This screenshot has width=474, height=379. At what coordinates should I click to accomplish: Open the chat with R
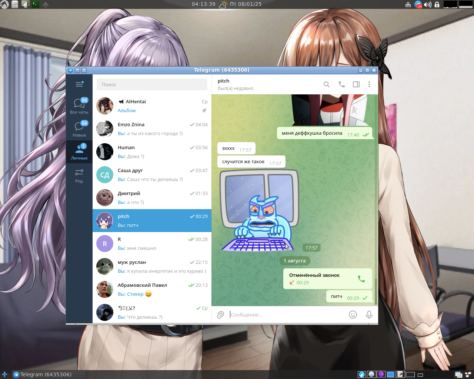pos(152,244)
